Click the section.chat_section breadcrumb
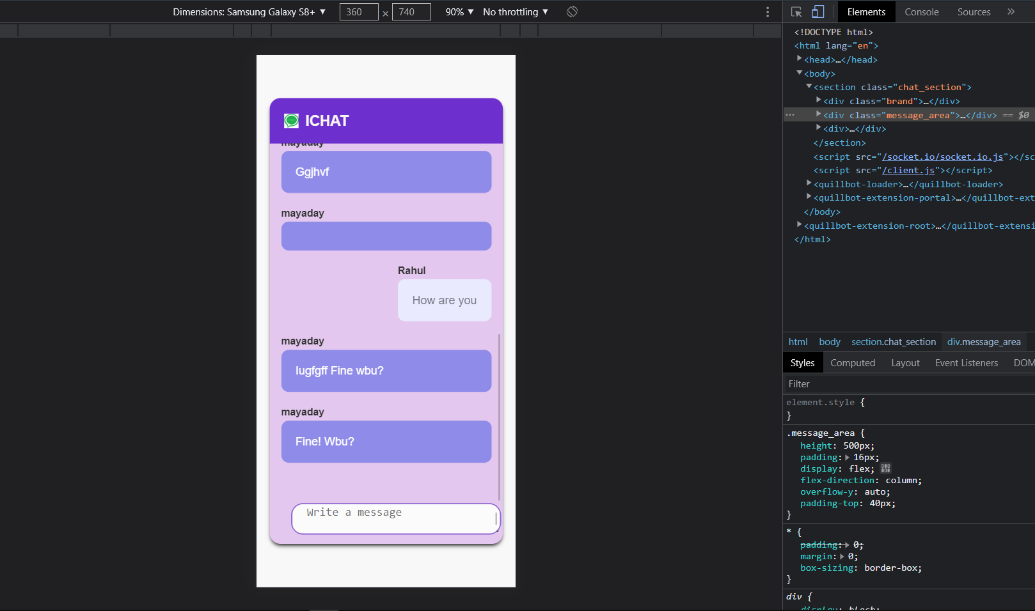The height and width of the screenshot is (611, 1035). click(x=894, y=342)
